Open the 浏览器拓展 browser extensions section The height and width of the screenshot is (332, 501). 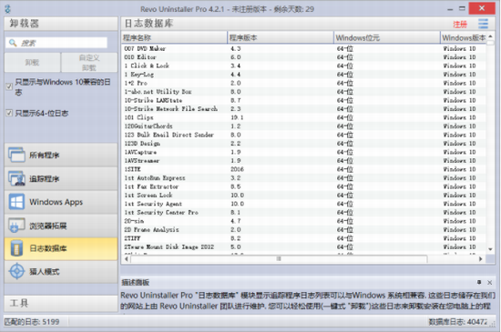click(61, 226)
